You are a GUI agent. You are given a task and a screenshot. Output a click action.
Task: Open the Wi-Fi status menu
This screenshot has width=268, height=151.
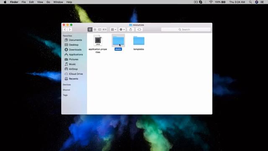211,2
